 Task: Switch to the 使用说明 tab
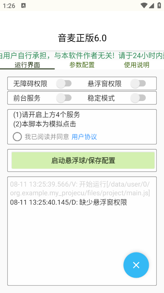pyautogui.click(x=137, y=65)
